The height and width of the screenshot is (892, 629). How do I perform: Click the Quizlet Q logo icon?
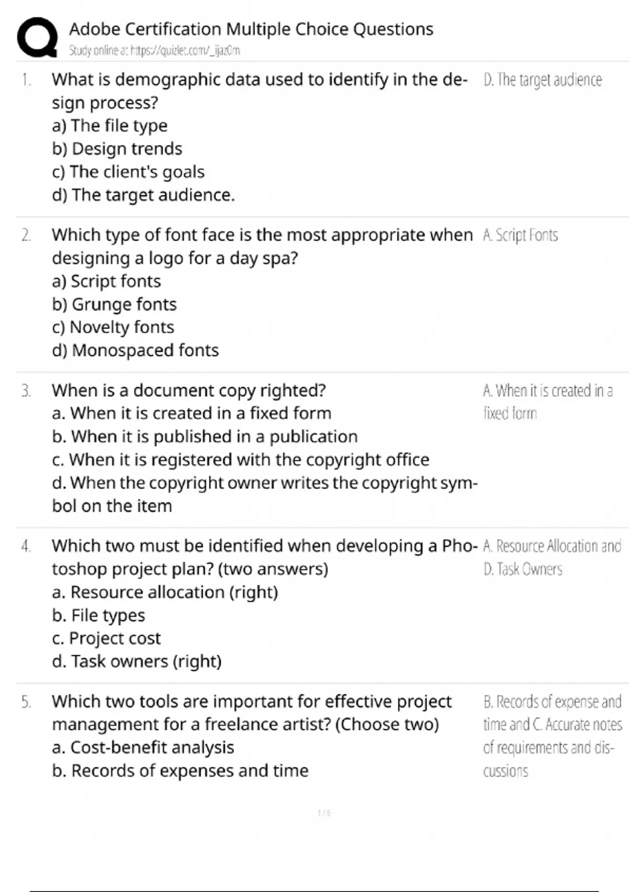coord(37,37)
